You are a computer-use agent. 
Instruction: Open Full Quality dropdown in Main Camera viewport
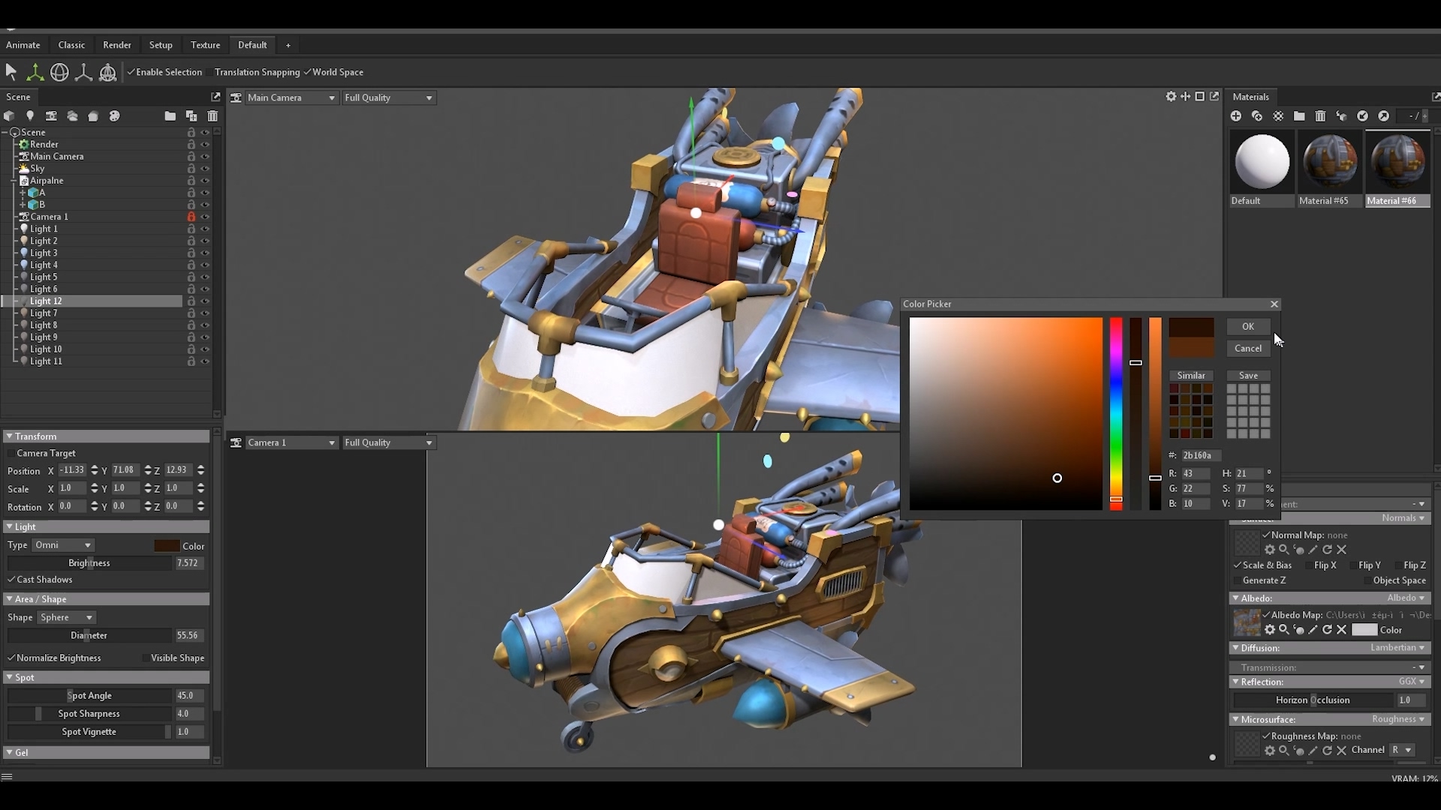pyautogui.click(x=389, y=97)
